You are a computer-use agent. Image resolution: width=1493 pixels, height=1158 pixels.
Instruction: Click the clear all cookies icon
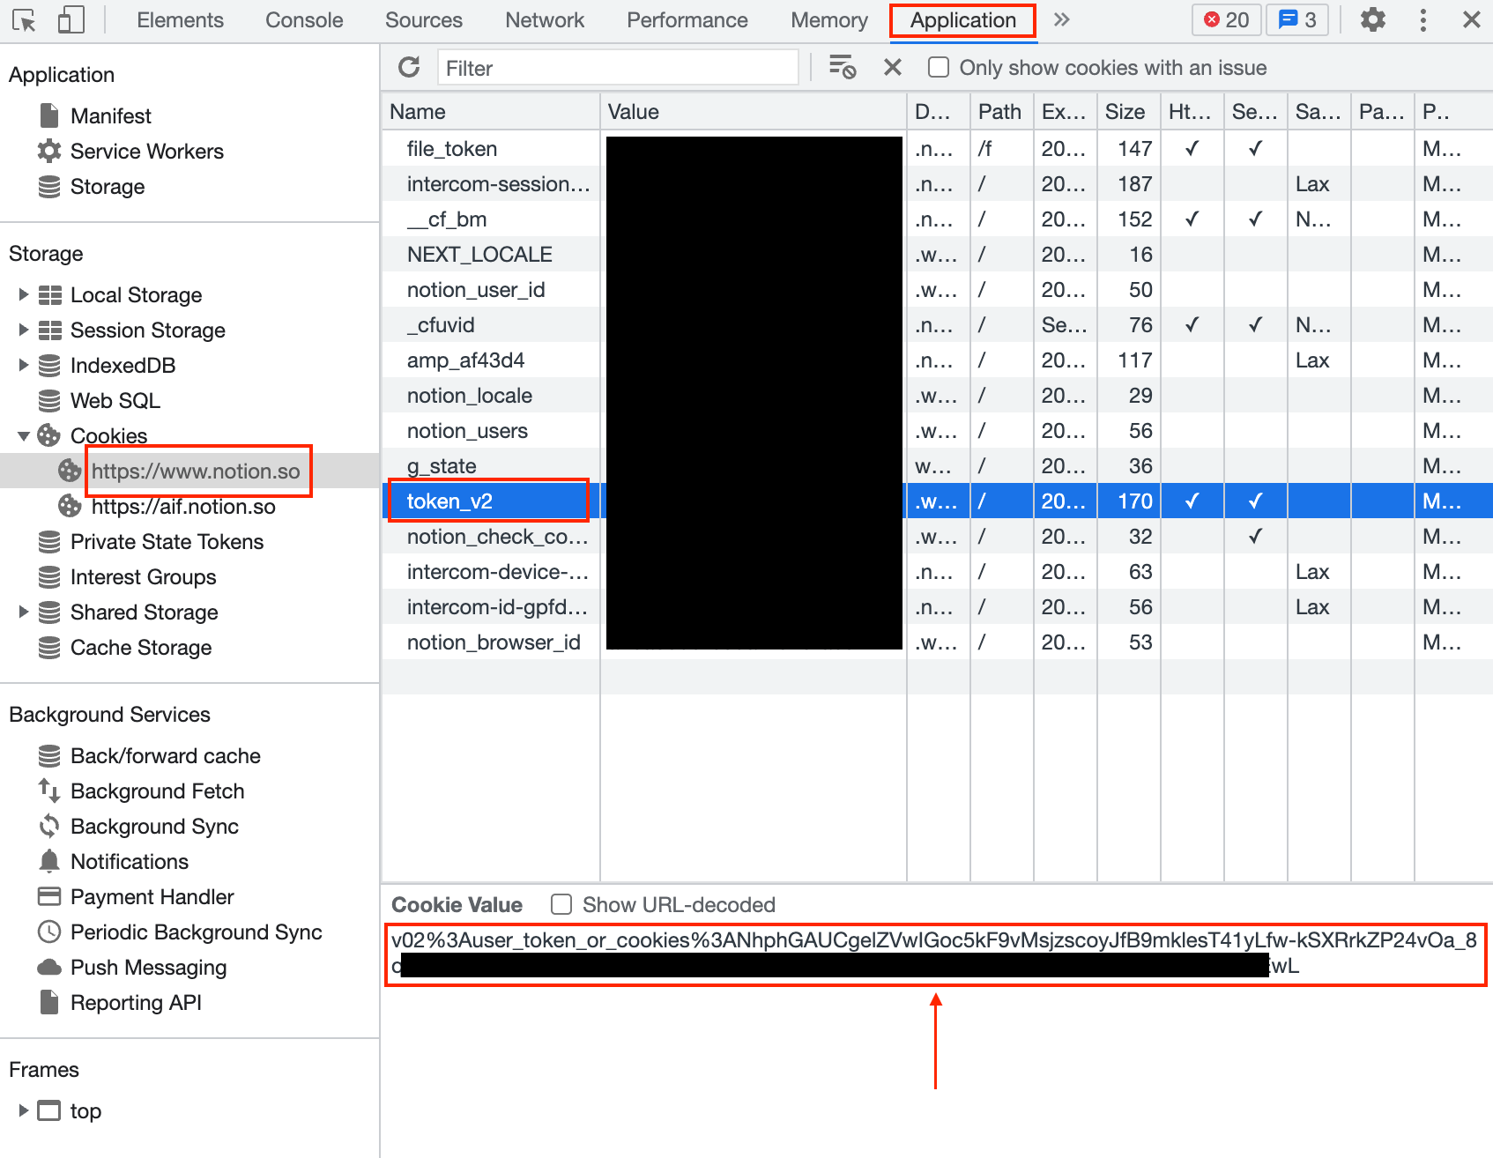pyautogui.click(x=842, y=68)
